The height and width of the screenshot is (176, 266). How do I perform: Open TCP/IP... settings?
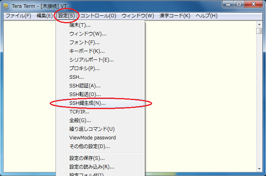tap(79, 112)
